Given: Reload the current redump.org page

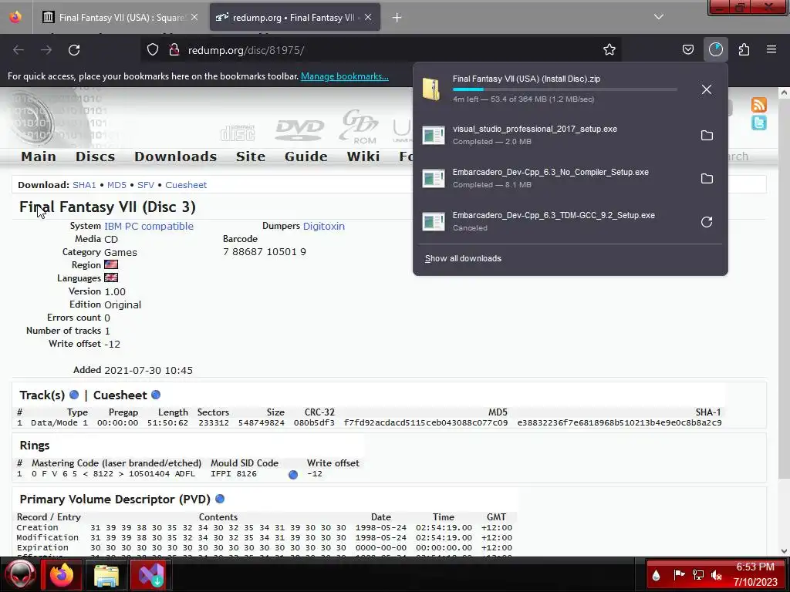Looking at the screenshot, I should (74, 50).
